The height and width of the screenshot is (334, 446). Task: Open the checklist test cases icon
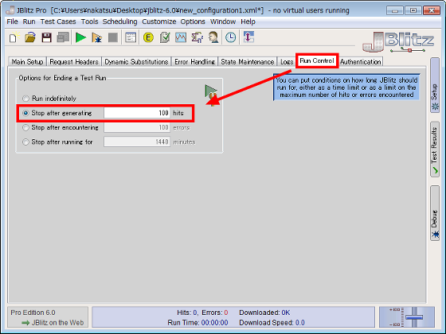click(165, 37)
